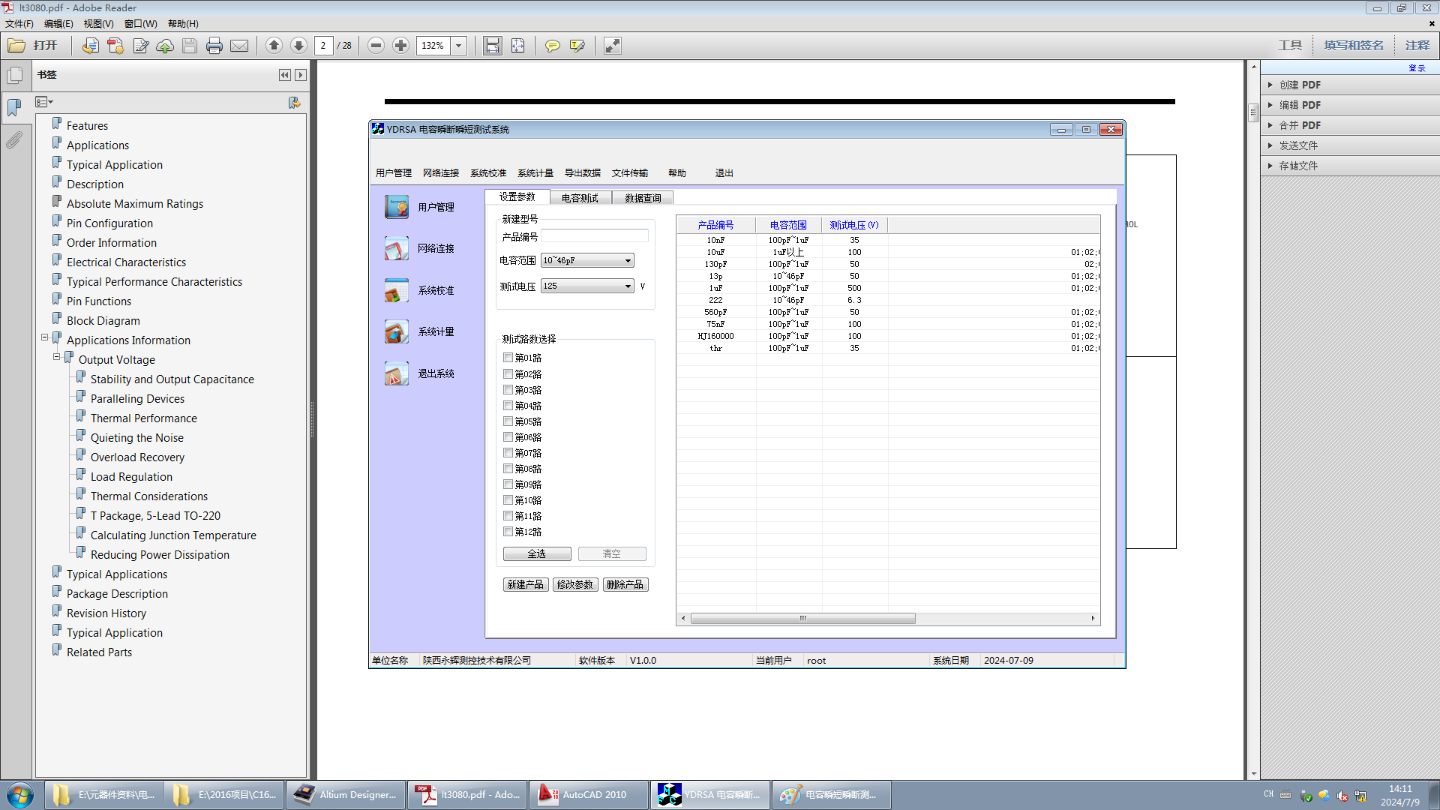
Task: Open the 电容范围 dropdown
Action: click(587, 260)
